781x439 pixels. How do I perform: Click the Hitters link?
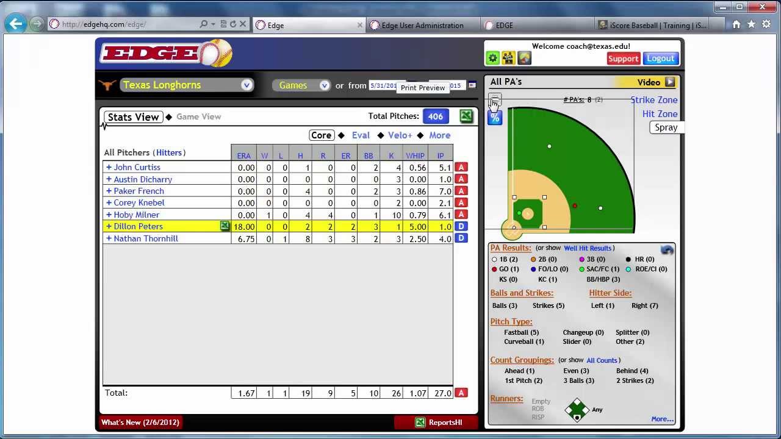coord(169,152)
